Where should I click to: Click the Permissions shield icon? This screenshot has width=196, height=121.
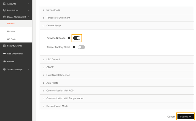pyautogui.click(x=4, y=10)
